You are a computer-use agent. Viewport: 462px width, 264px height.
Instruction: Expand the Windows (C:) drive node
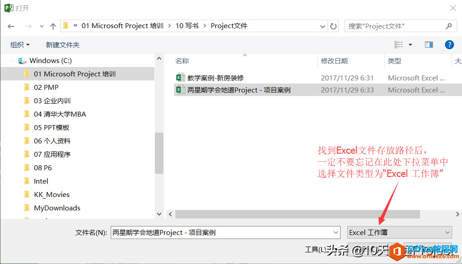[10, 60]
